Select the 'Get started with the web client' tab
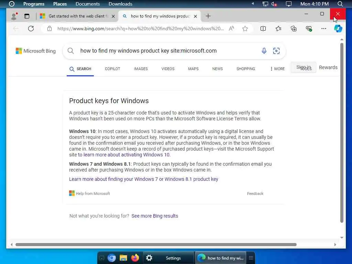352x264 pixels. tap(77, 16)
